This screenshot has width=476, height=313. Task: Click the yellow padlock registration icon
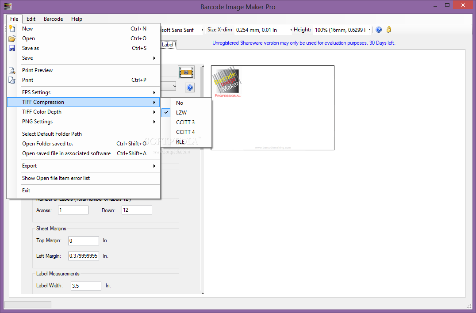(388, 30)
